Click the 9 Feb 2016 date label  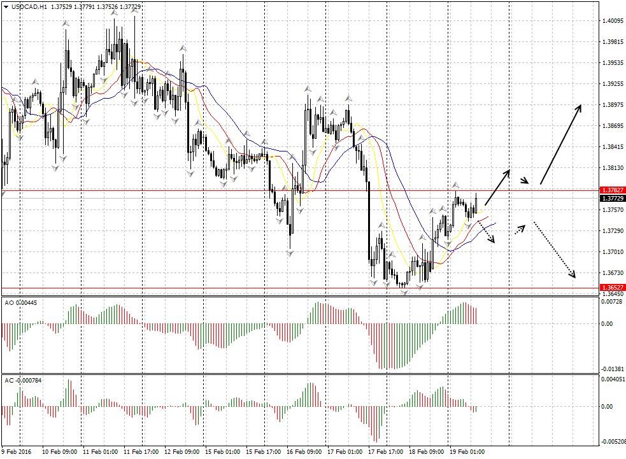(18, 452)
